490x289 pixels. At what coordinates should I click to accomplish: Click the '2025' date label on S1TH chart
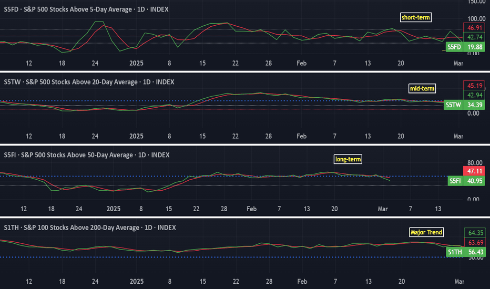point(137,282)
